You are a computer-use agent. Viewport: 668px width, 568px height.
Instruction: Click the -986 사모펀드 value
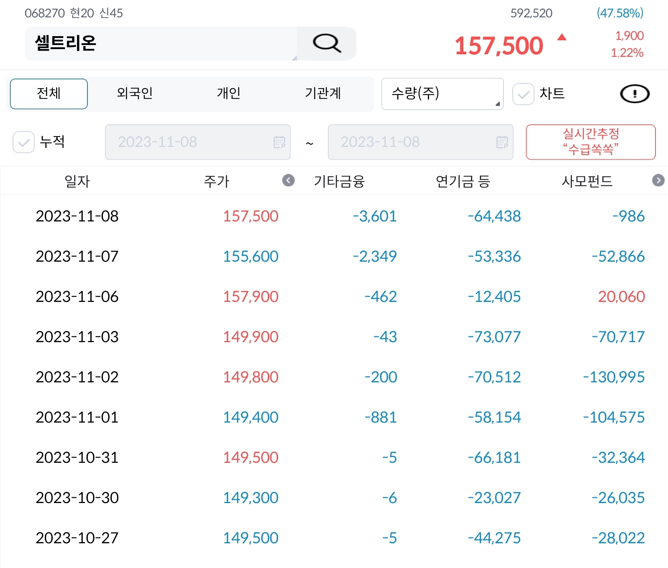click(629, 216)
